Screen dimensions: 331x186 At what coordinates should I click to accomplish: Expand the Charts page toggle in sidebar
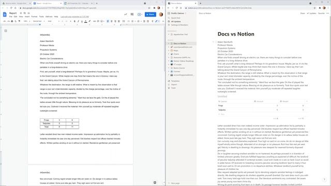[169, 54]
